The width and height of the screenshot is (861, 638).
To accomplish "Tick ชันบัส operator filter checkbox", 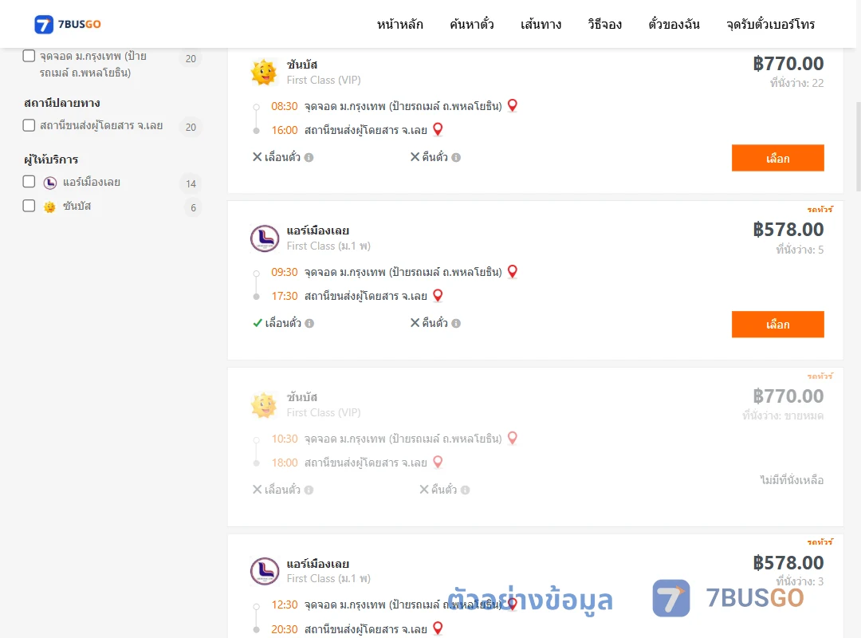I will [x=29, y=206].
